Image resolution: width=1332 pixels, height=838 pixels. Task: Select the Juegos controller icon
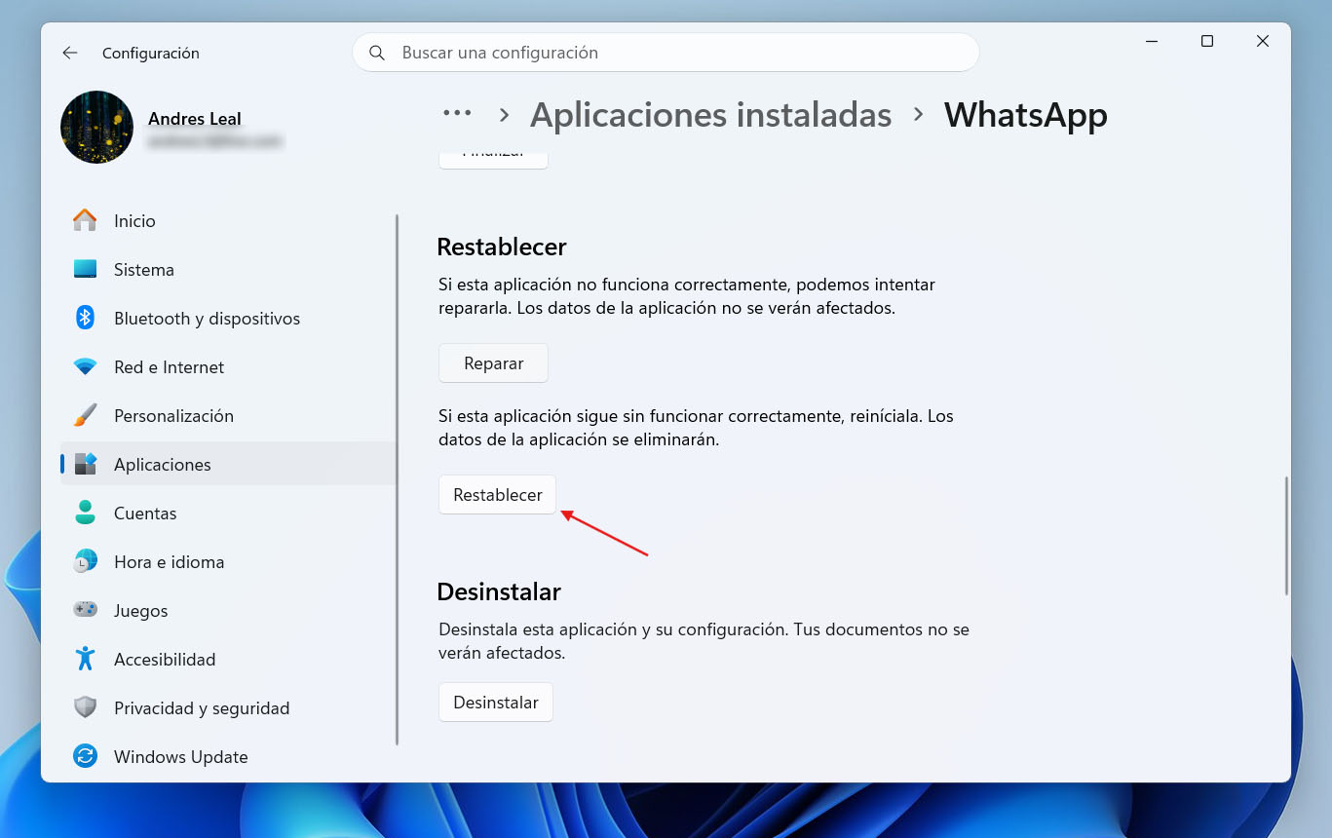(x=85, y=610)
